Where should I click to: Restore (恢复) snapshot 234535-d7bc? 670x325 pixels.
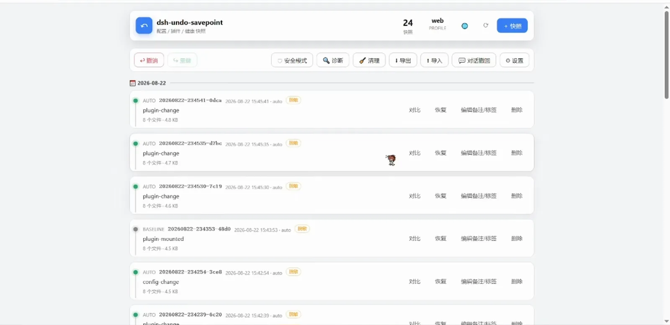click(441, 153)
